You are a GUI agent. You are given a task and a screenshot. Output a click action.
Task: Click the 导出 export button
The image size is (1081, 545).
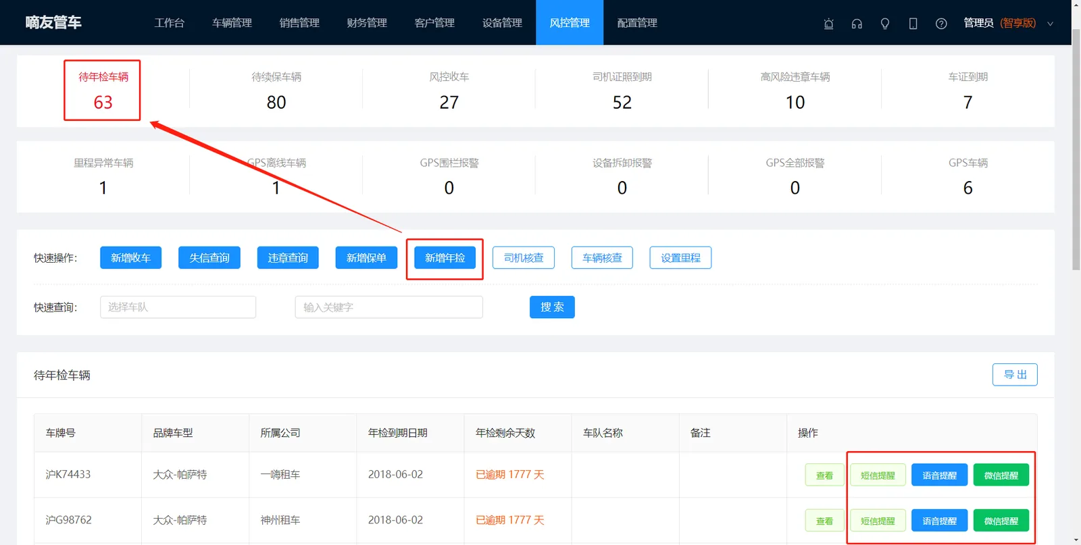[x=1015, y=375]
